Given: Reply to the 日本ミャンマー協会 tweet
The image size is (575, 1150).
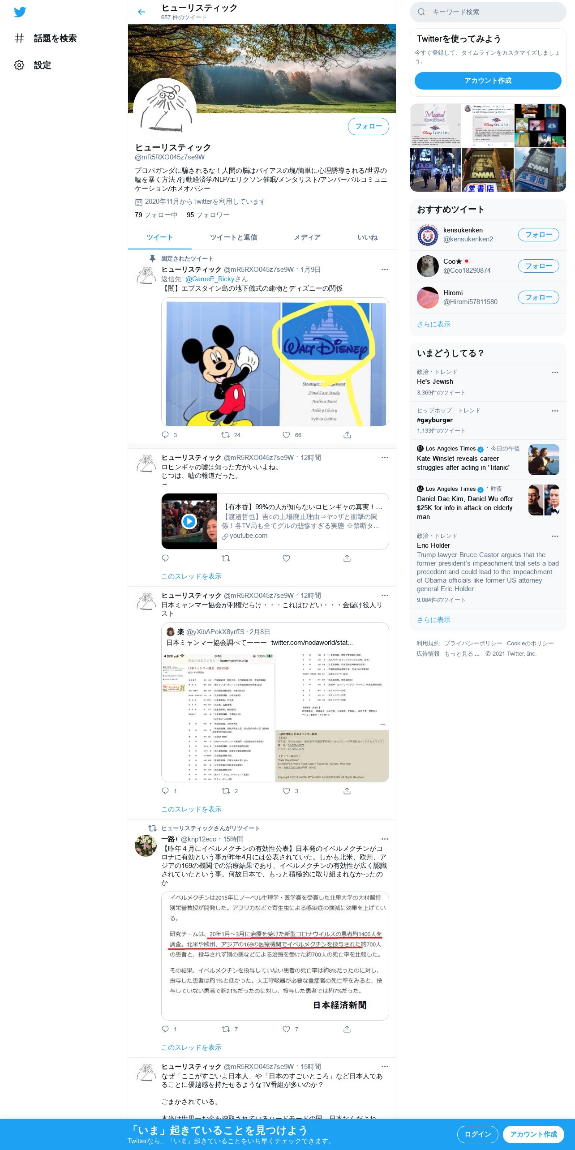Looking at the screenshot, I should [165, 791].
